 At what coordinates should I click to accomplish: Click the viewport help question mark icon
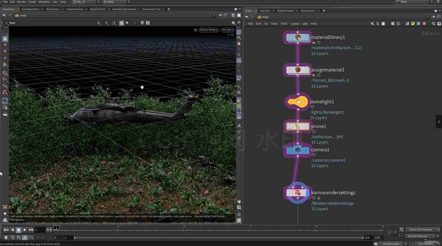click(x=239, y=23)
